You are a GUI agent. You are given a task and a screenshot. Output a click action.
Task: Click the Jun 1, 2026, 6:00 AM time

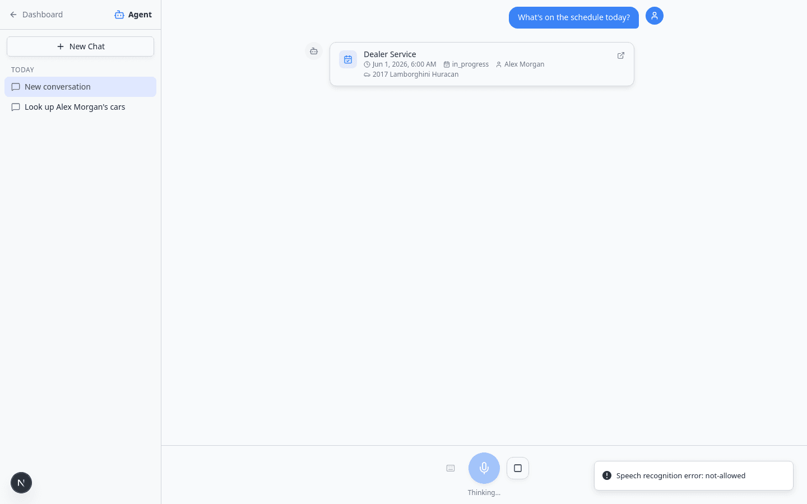pos(404,64)
